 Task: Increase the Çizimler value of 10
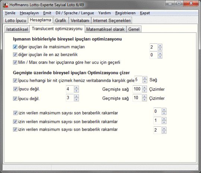coord(144,96)
